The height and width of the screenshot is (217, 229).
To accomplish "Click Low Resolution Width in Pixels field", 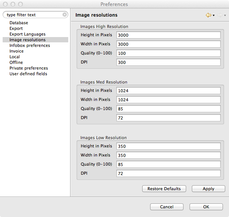I will [168, 155].
